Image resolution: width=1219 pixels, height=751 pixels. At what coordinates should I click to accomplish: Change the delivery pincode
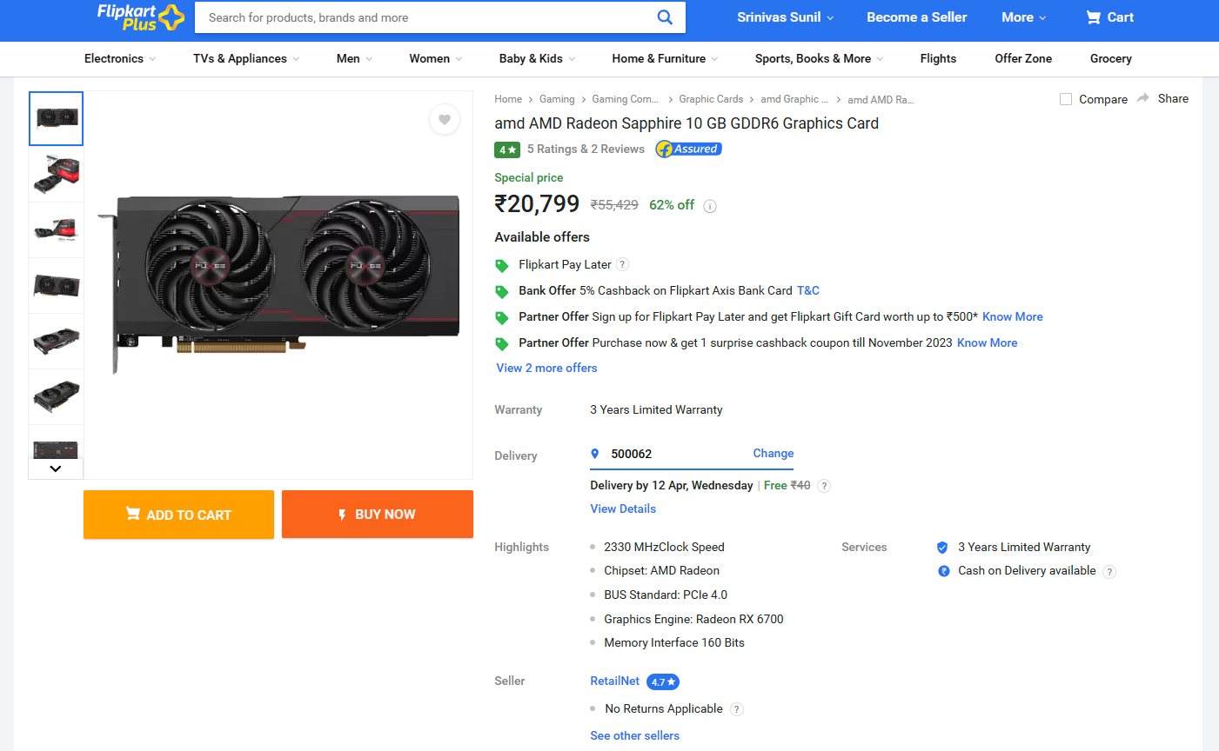774,453
